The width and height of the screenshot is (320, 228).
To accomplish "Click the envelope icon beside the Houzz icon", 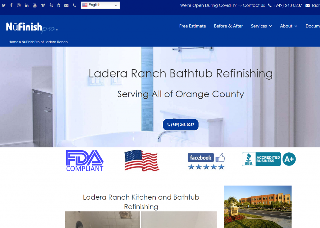I will [x=66, y=6].
